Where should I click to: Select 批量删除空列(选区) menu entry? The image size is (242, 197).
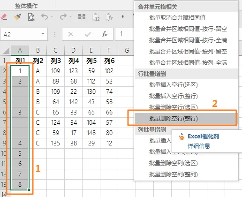pos(186,163)
